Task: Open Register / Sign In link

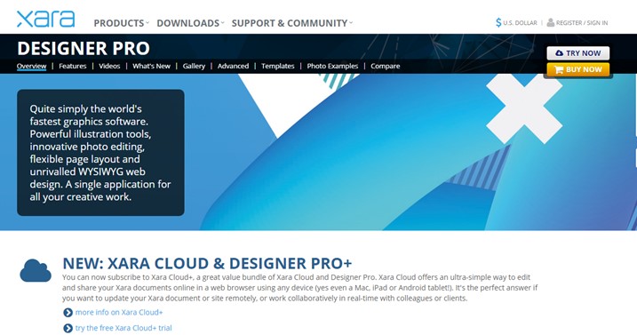Action: (582, 23)
